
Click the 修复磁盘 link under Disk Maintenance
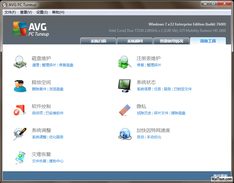pyautogui.click(x=66, y=65)
